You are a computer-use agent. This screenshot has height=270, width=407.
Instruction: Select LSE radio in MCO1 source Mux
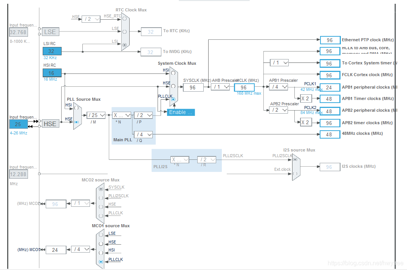tap(101, 235)
